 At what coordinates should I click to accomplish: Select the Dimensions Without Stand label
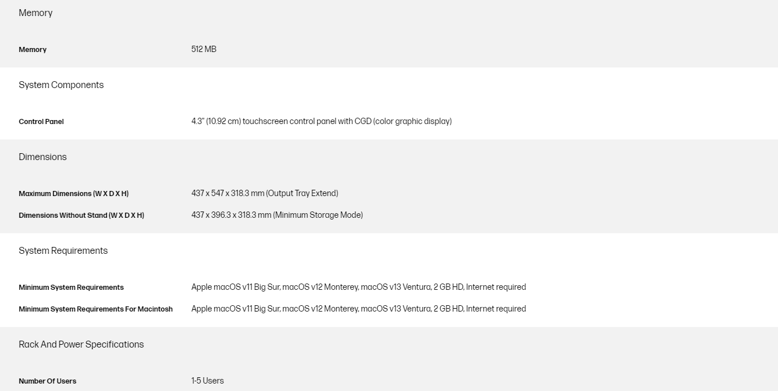pos(81,216)
